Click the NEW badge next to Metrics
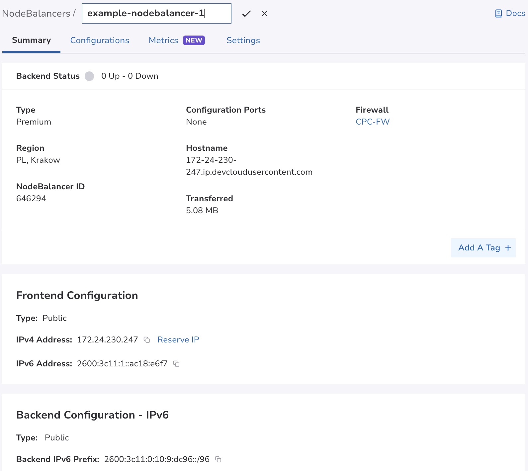Image resolution: width=528 pixels, height=471 pixels. pyautogui.click(x=194, y=40)
